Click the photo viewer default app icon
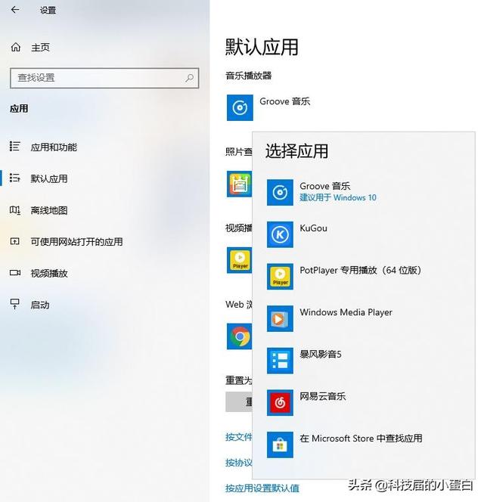Viewport: 484px width, 502px height. pos(239,184)
